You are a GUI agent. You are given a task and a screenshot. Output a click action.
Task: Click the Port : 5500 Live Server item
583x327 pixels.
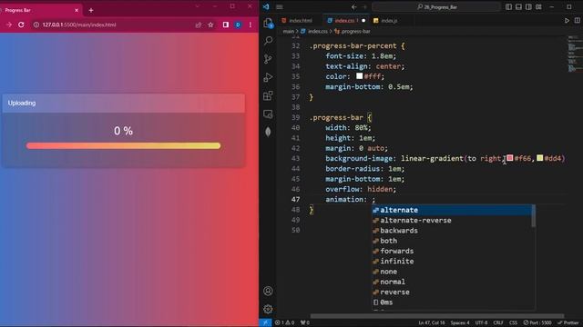pyautogui.click(x=537, y=323)
